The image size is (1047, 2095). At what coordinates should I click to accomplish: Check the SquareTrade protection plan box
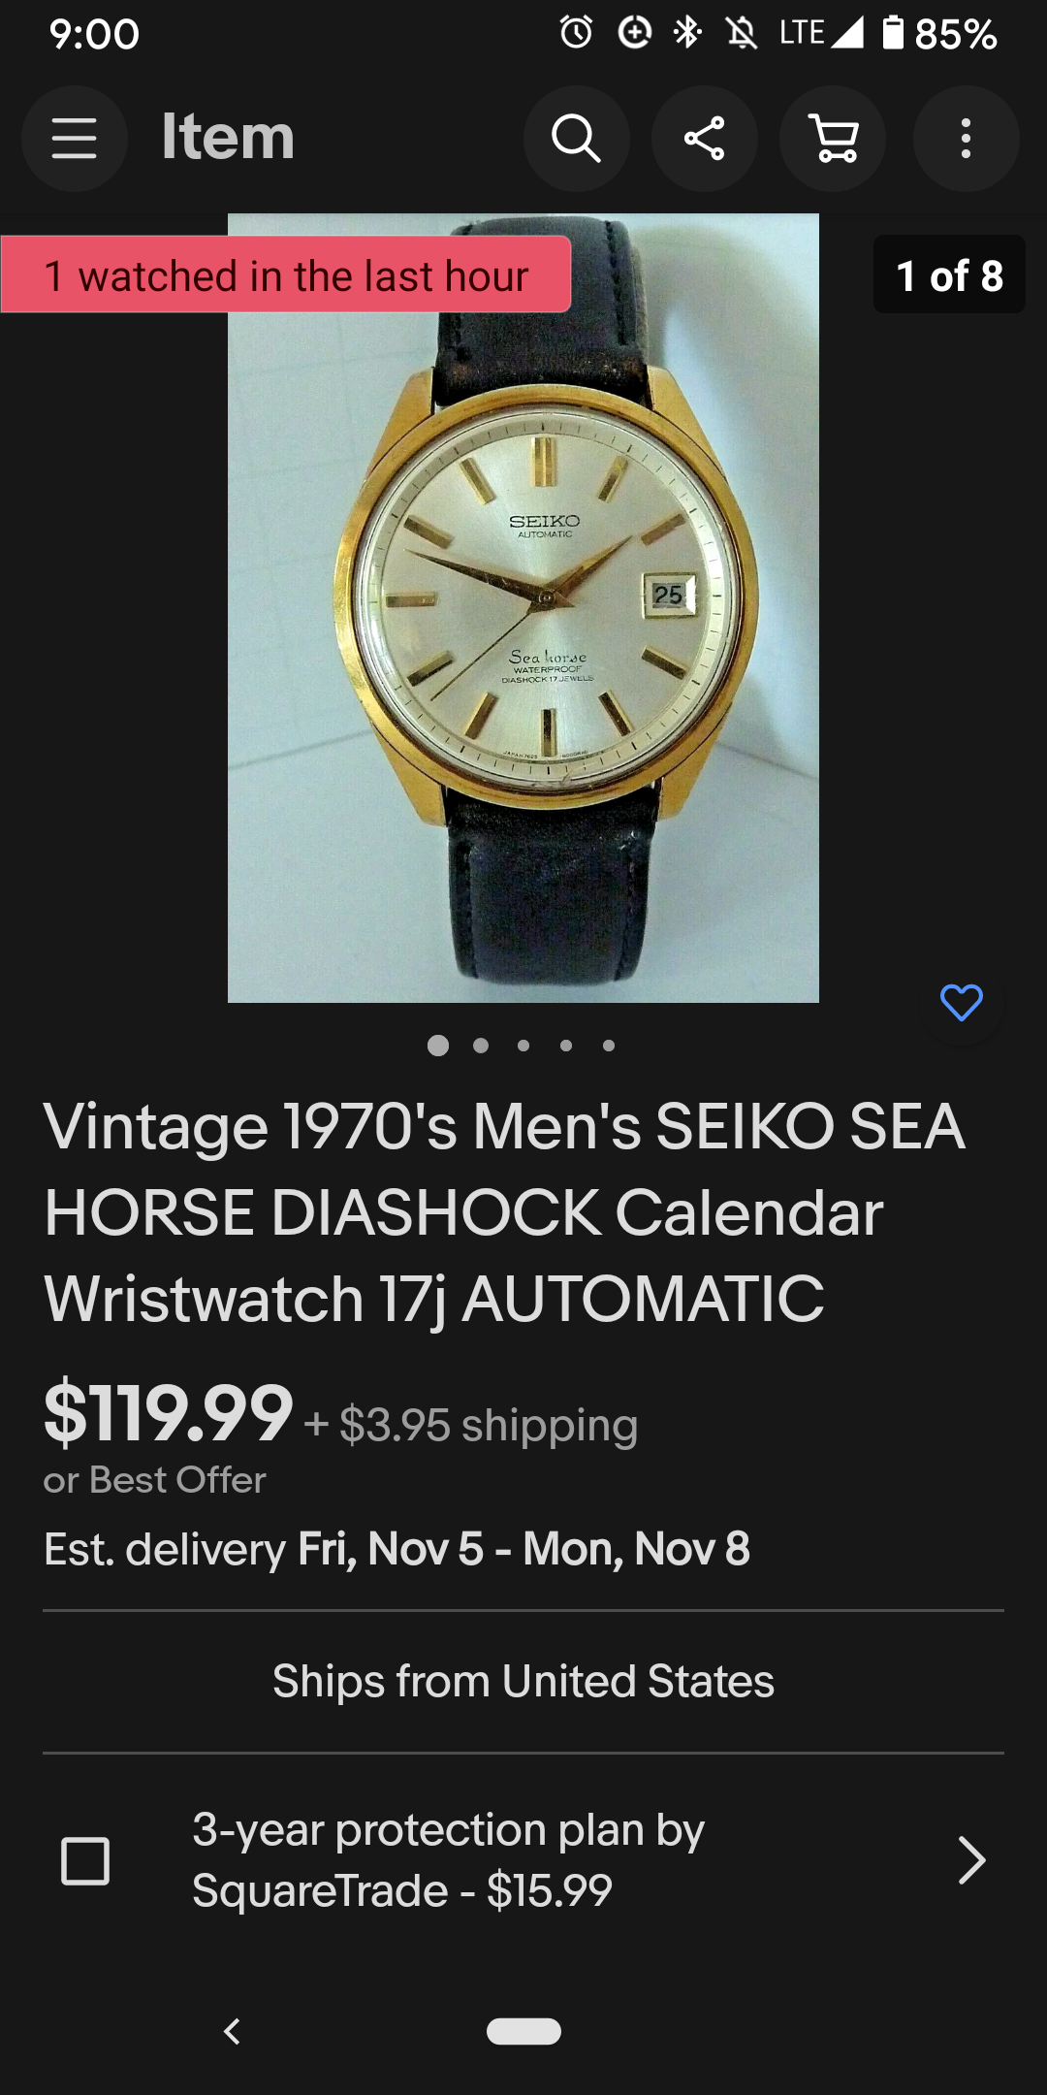tap(85, 1860)
